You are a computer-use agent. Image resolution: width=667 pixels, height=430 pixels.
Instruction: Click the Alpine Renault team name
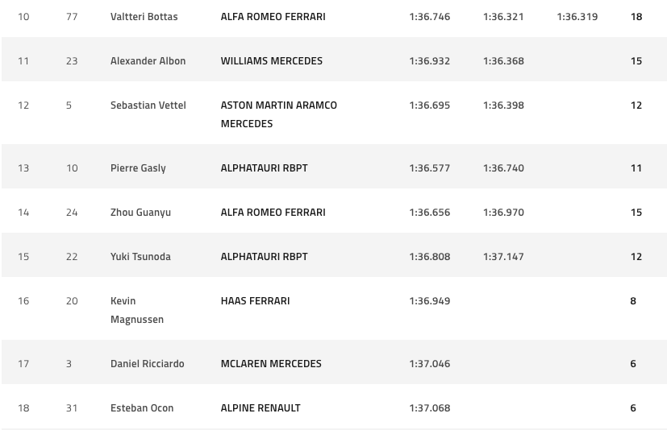(261, 408)
